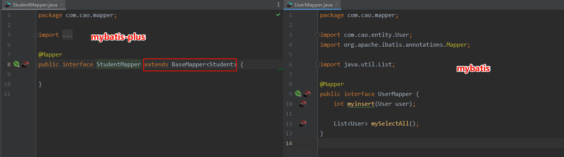The height and width of the screenshot is (157, 564).
Task: Click 'com.cao.entity.User' import text
Action: click(x=376, y=35)
